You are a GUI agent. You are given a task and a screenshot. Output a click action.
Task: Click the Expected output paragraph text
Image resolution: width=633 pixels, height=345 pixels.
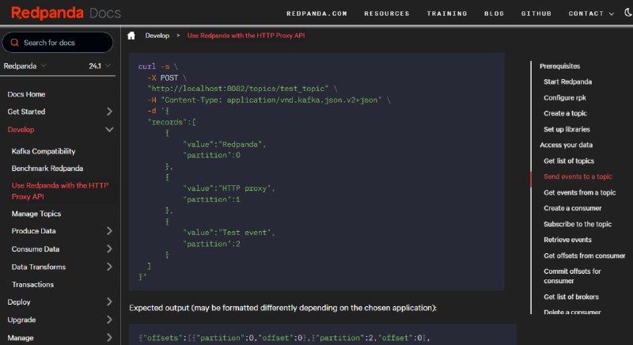[x=282, y=308]
